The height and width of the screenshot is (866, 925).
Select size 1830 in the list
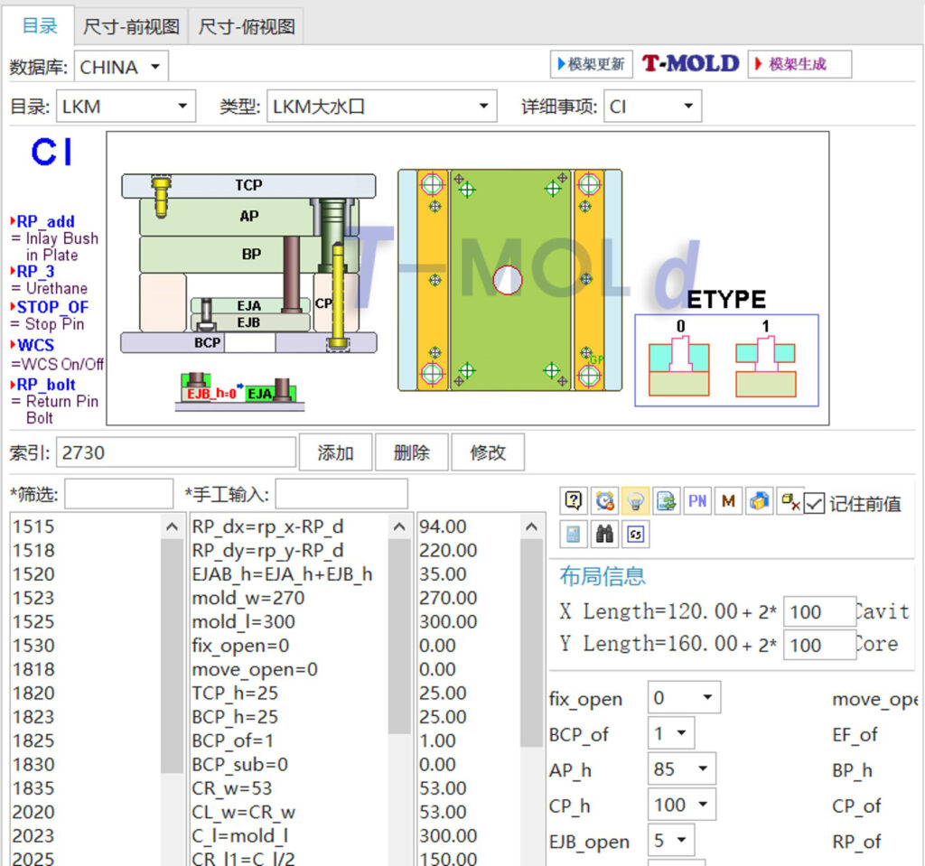(86, 764)
